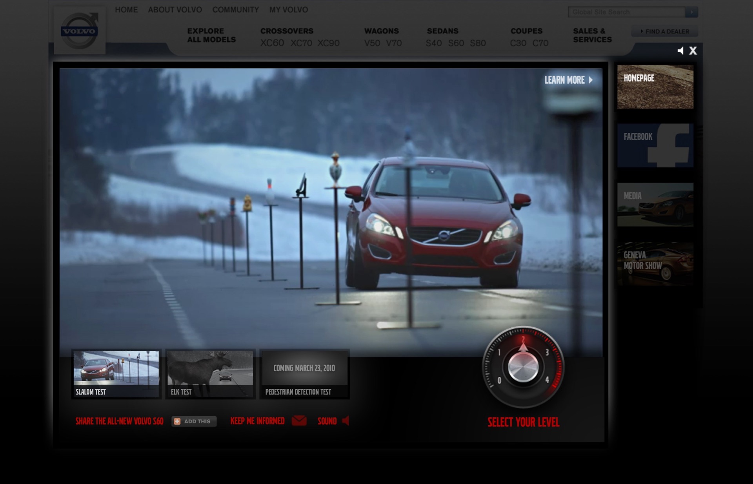Select the Elk Test video thumbnail

coord(210,374)
